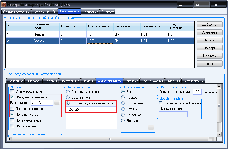Click the ellipsis button next to Разделитель field
The height and width of the screenshot is (149, 228).
[x=57, y=103]
